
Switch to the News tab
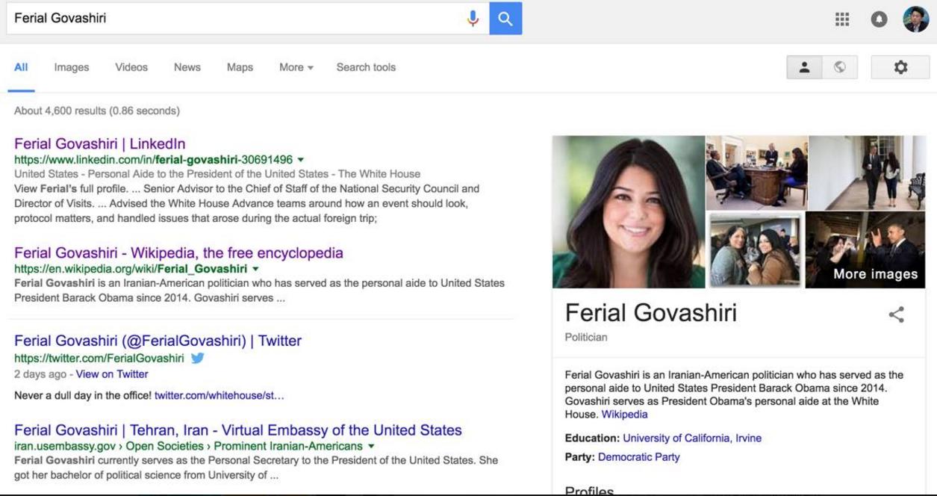[187, 67]
